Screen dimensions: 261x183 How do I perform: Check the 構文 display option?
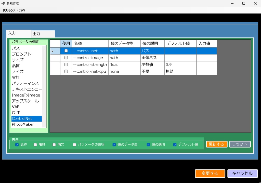coord(54,145)
